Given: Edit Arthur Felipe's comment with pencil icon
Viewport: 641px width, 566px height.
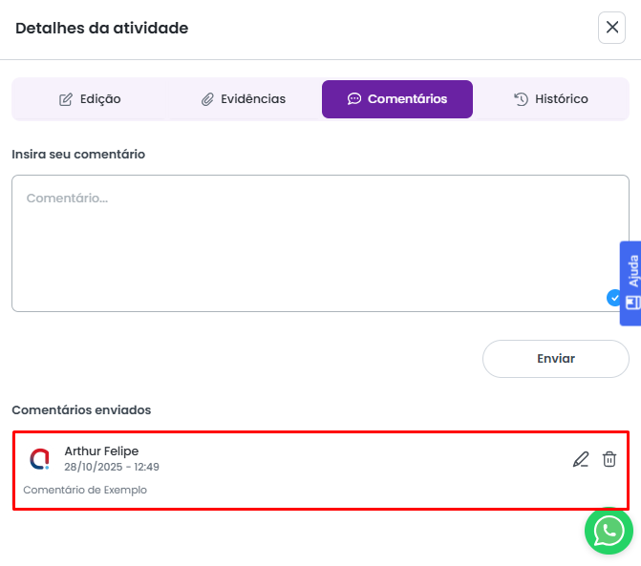Looking at the screenshot, I should pos(581,459).
